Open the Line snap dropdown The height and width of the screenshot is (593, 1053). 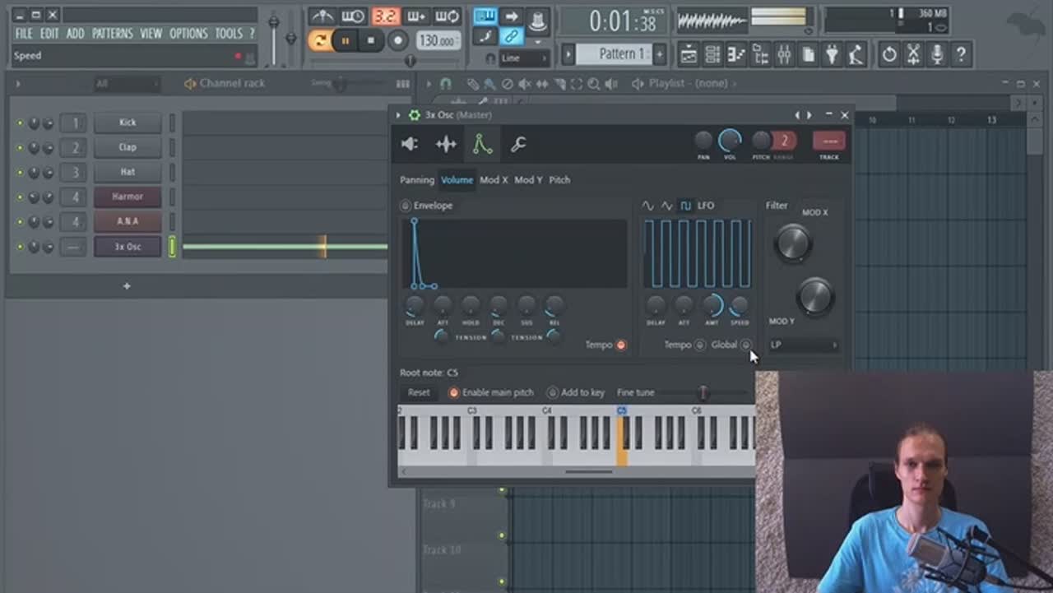point(523,58)
